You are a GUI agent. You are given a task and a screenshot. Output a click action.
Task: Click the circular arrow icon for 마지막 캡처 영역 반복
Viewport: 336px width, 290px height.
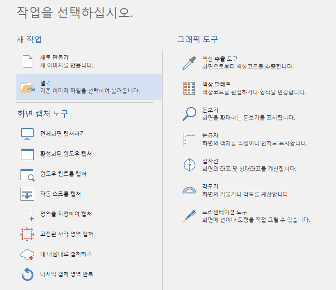coord(27,274)
